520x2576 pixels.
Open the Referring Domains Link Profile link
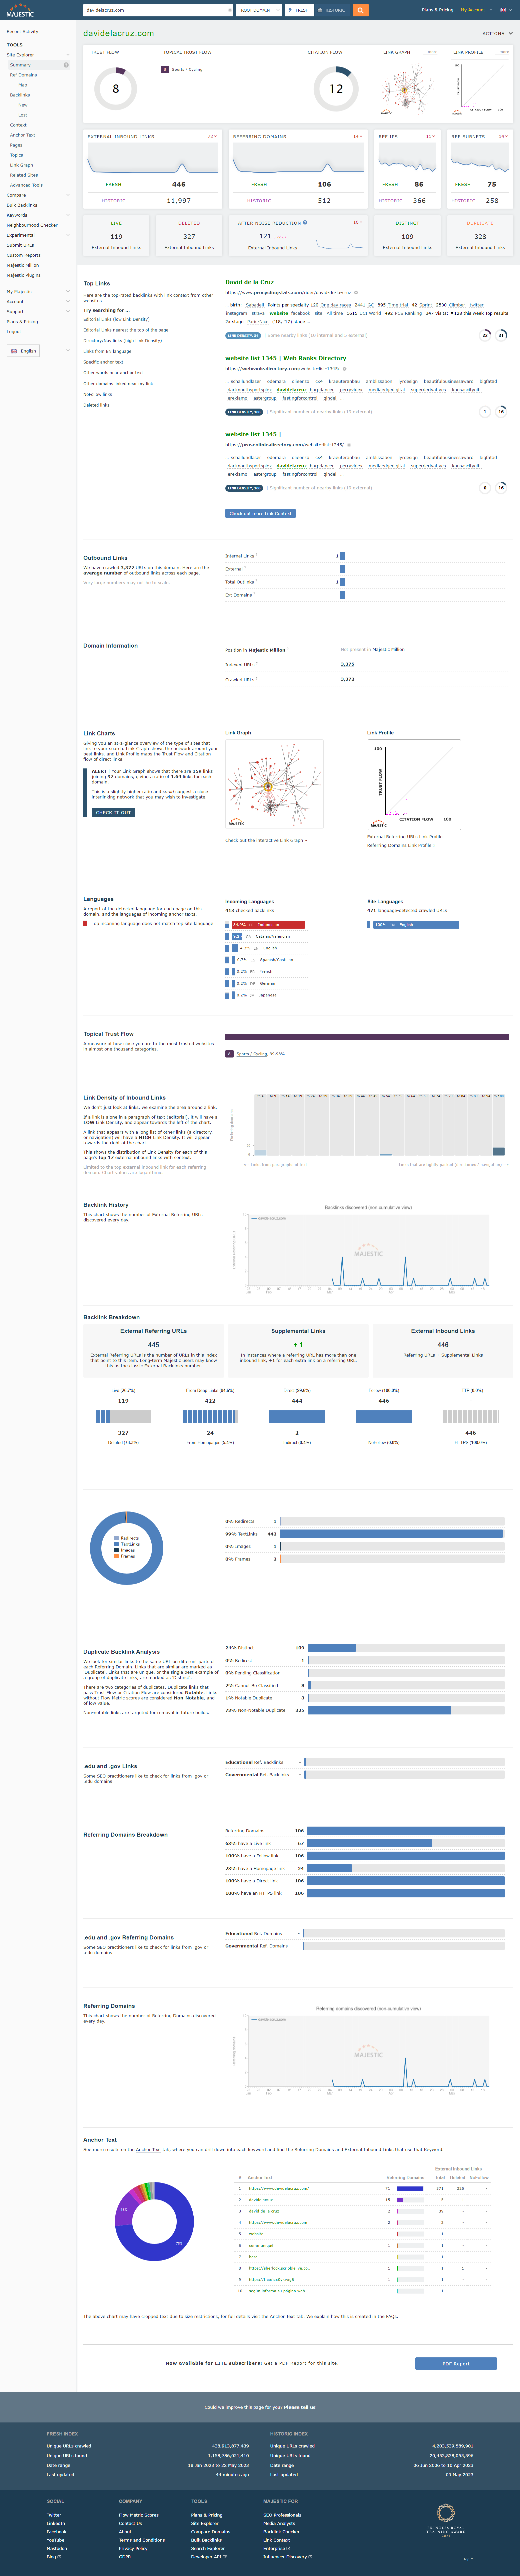coord(401,845)
